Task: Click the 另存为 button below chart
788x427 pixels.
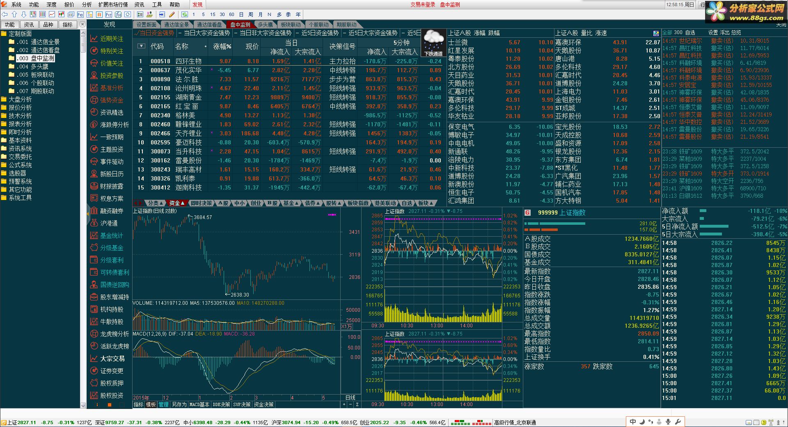Action: tap(179, 404)
